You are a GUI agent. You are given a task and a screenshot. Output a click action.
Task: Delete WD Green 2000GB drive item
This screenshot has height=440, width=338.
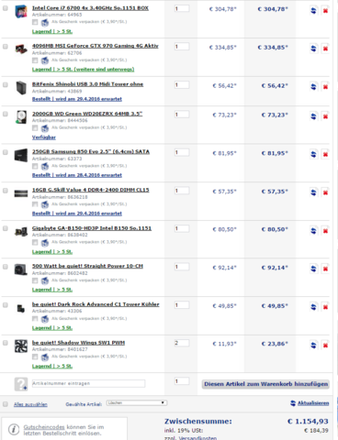[325, 116]
